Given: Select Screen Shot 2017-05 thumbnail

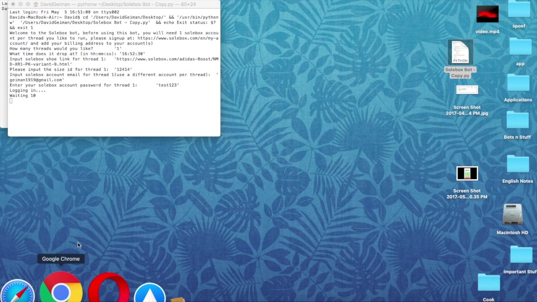Looking at the screenshot, I should click(467, 174).
